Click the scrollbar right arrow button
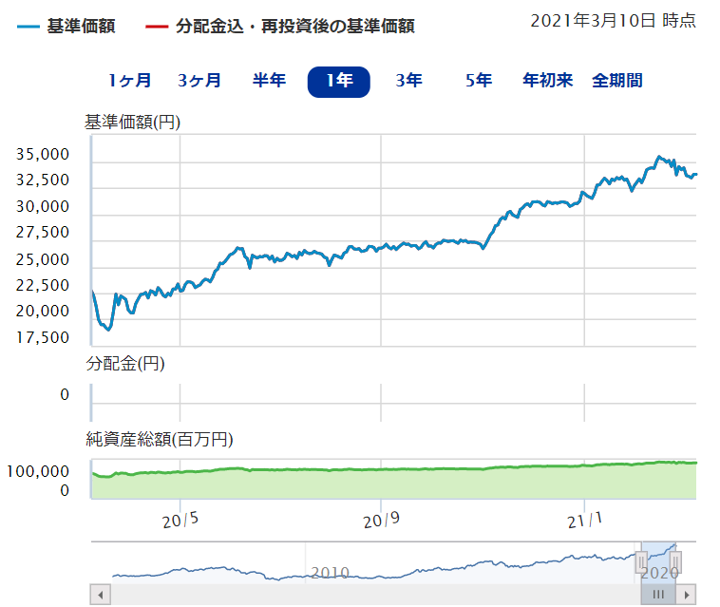The image size is (720, 607). 687,595
